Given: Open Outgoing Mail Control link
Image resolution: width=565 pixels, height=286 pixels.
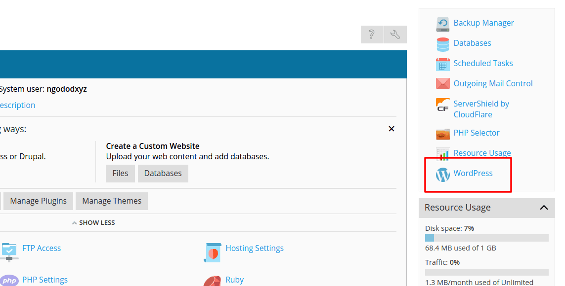Looking at the screenshot, I should 493,84.
